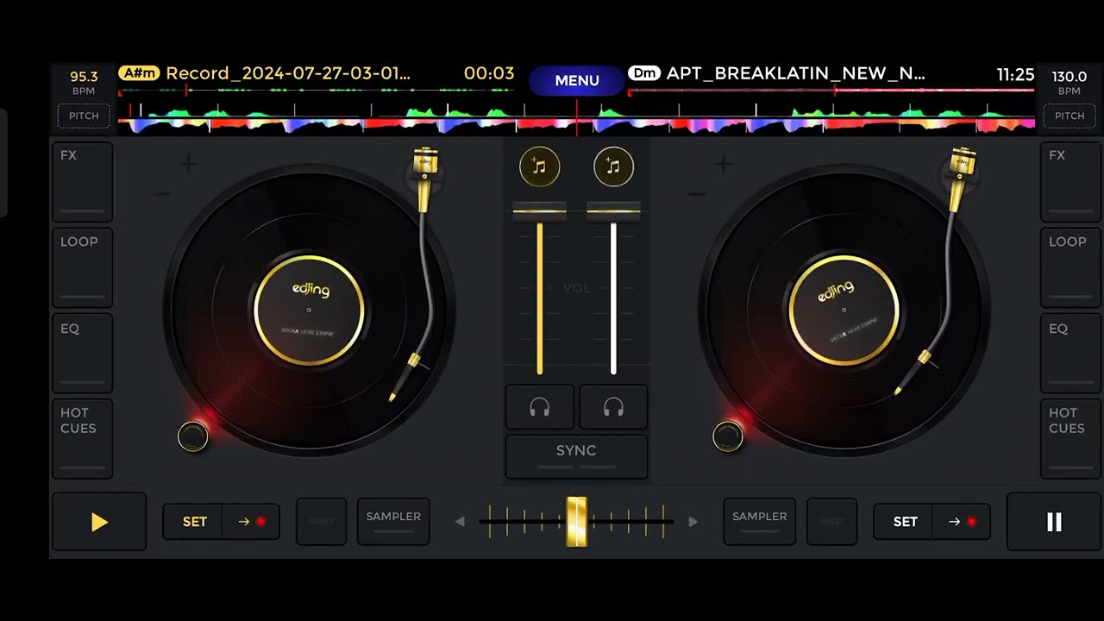This screenshot has height=621, width=1104.
Task: Click the right deck volume fader handle
Action: click(x=613, y=211)
